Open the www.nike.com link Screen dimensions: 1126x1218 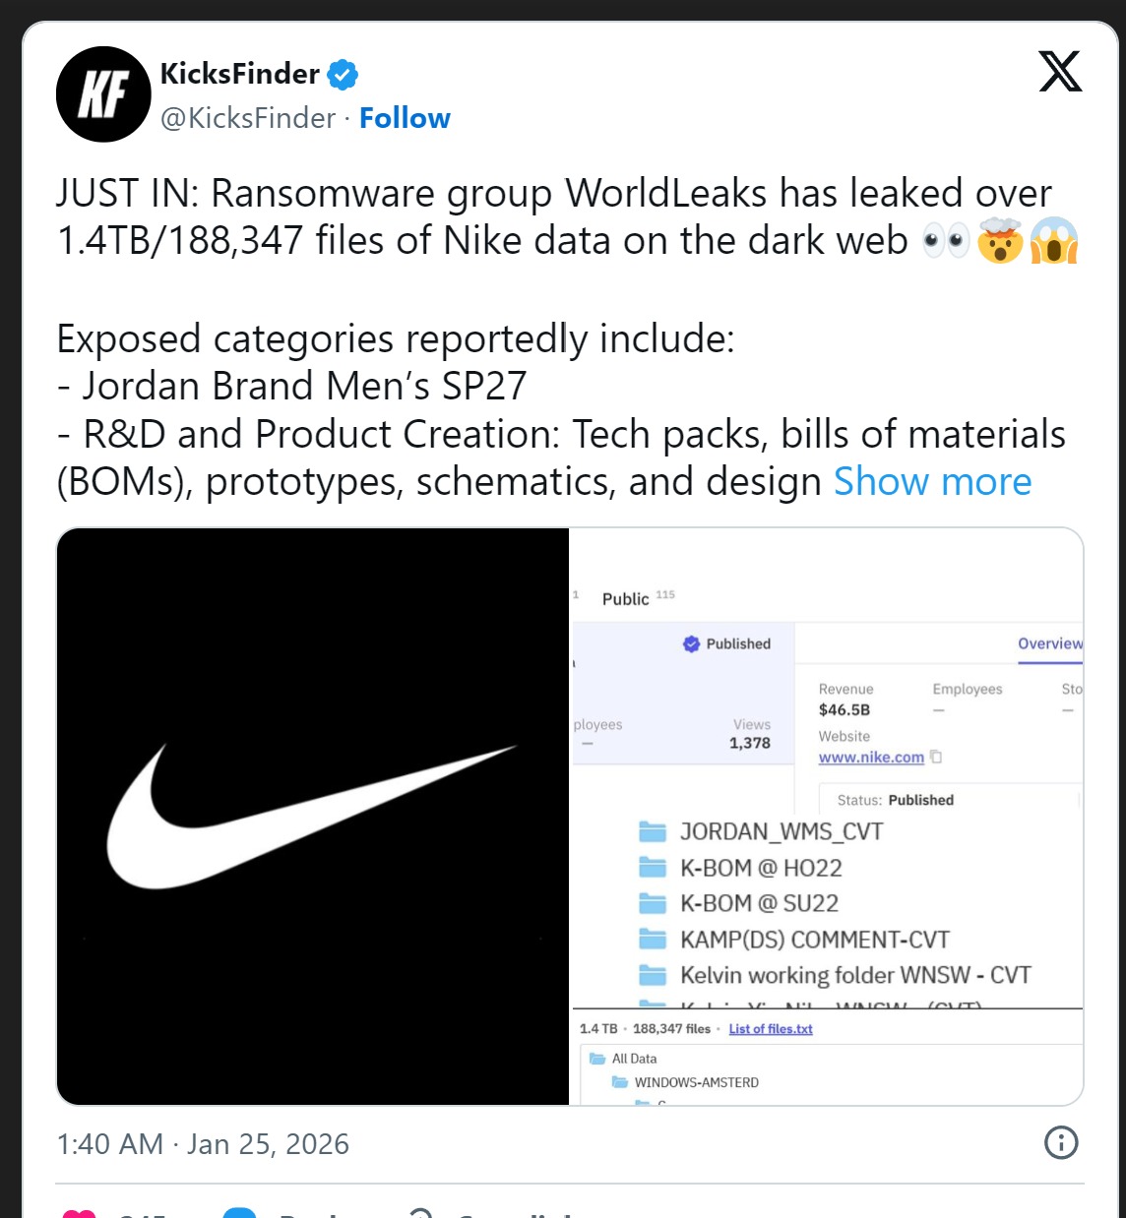869,758
